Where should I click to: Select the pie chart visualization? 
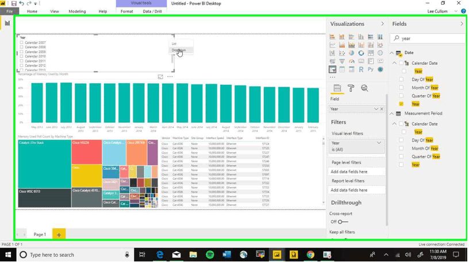pyautogui.click(x=351, y=53)
